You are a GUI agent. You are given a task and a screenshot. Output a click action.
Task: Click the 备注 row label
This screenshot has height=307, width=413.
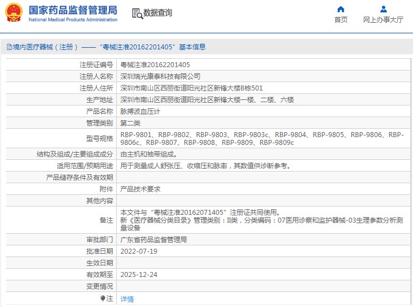coord(106,220)
